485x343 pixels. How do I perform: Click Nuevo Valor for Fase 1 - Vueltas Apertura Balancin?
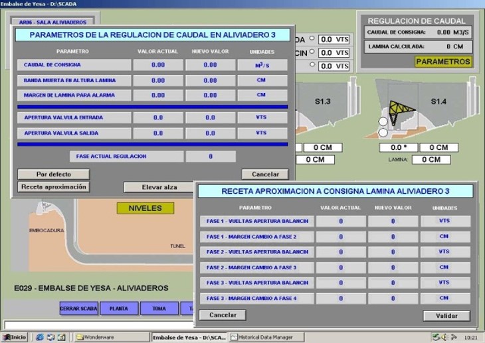393,221
